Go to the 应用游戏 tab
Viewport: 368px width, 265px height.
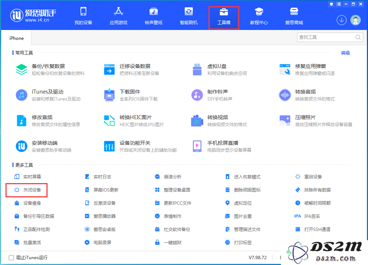coord(119,16)
